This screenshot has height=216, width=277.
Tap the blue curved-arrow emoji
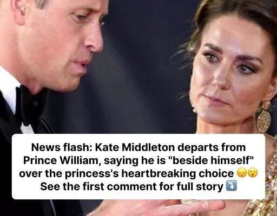tap(232, 186)
